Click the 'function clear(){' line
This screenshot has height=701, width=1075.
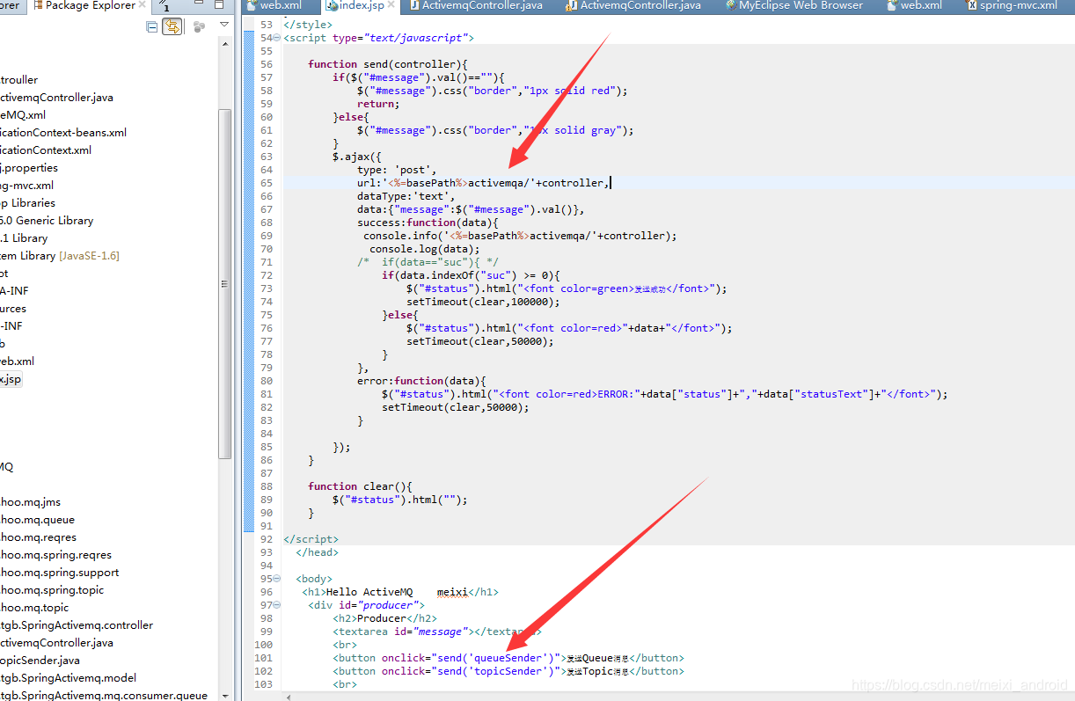coord(360,486)
